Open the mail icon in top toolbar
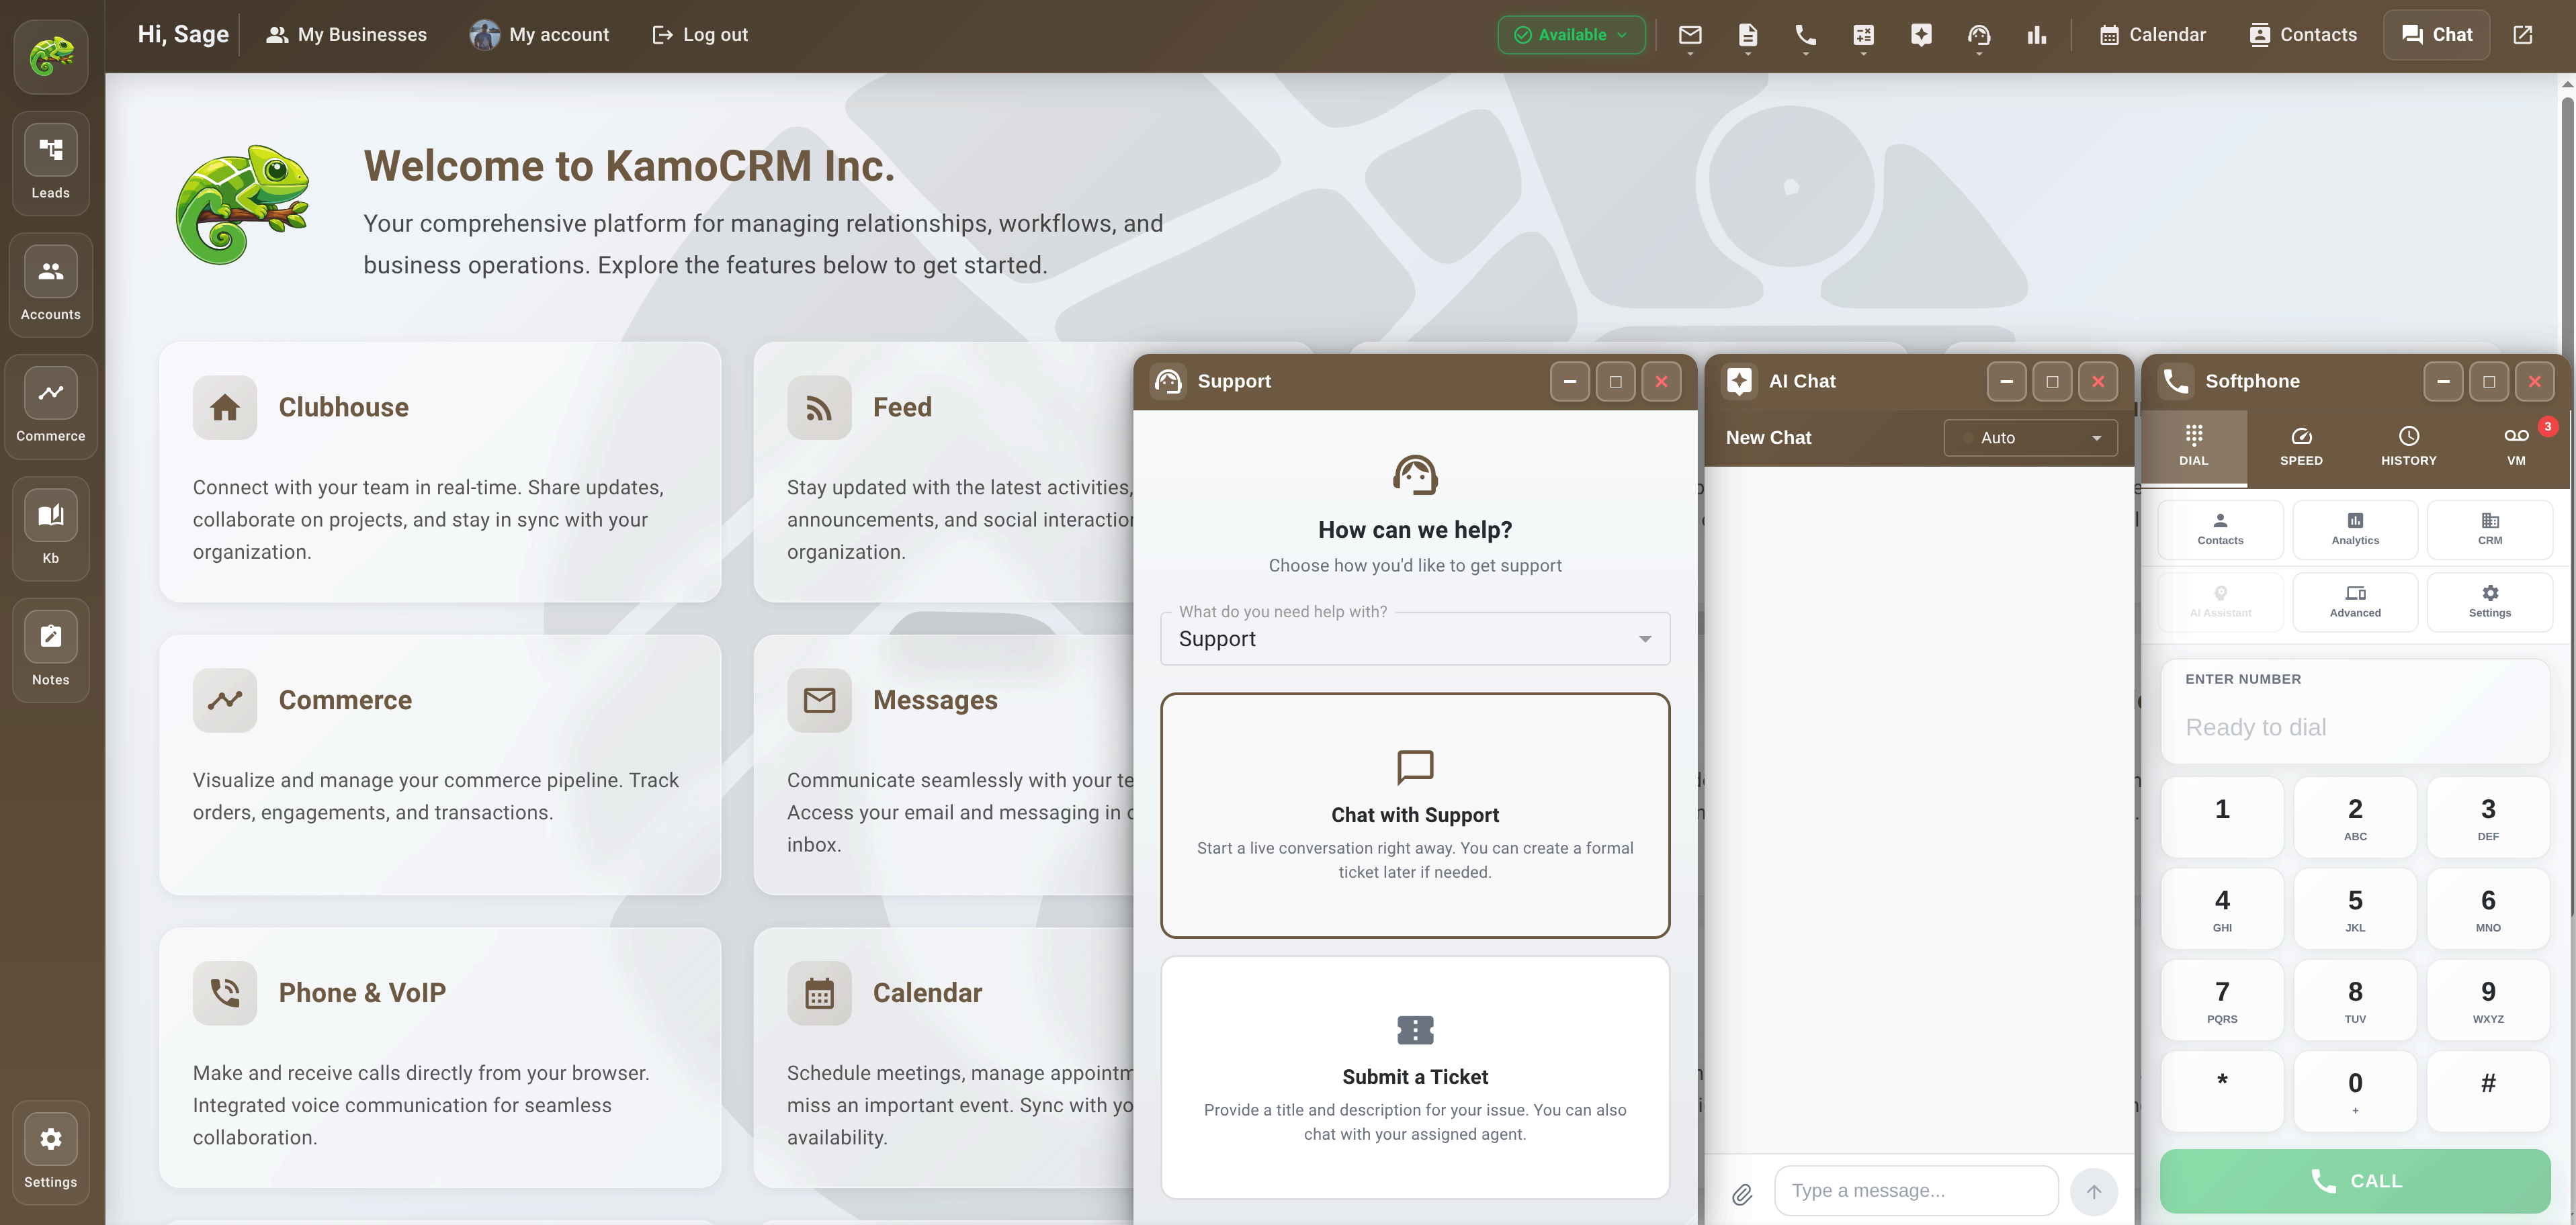The image size is (2576, 1225). pyautogui.click(x=1690, y=35)
